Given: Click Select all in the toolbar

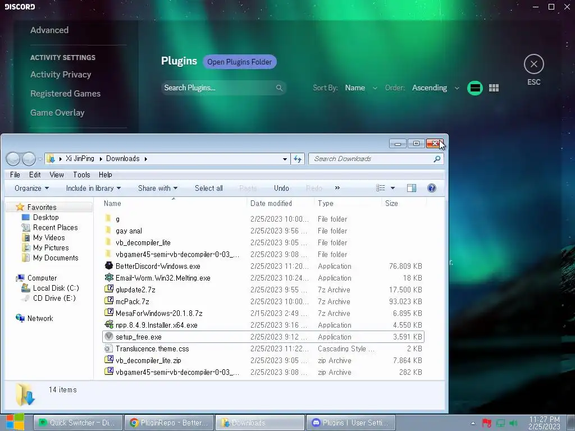Looking at the screenshot, I should coord(209,189).
